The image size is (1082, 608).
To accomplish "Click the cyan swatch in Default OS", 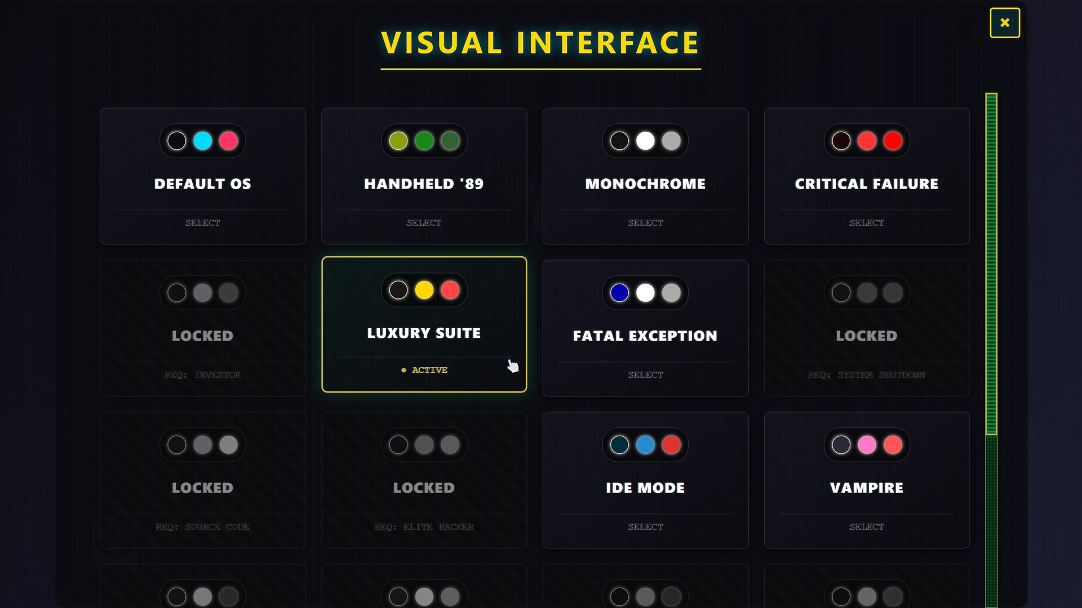I will coord(202,141).
